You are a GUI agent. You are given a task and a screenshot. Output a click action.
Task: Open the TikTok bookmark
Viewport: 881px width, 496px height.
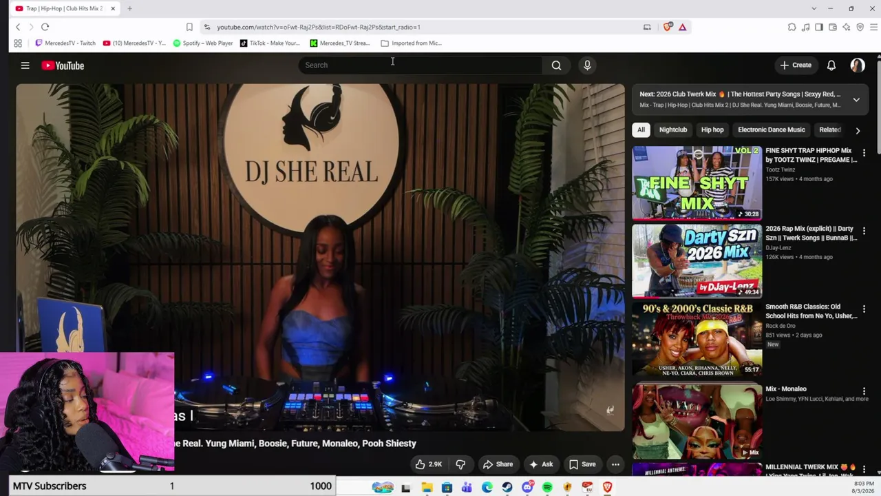[x=270, y=43]
